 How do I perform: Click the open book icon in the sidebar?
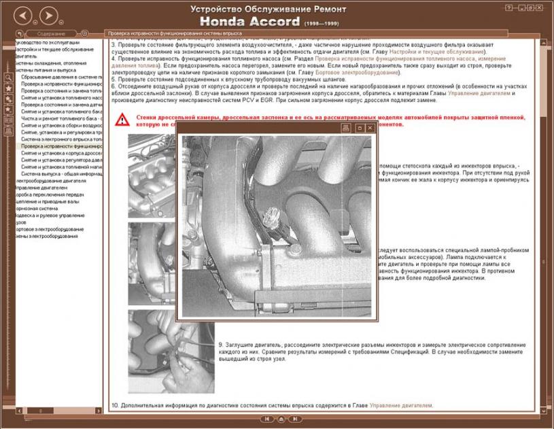point(8,120)
